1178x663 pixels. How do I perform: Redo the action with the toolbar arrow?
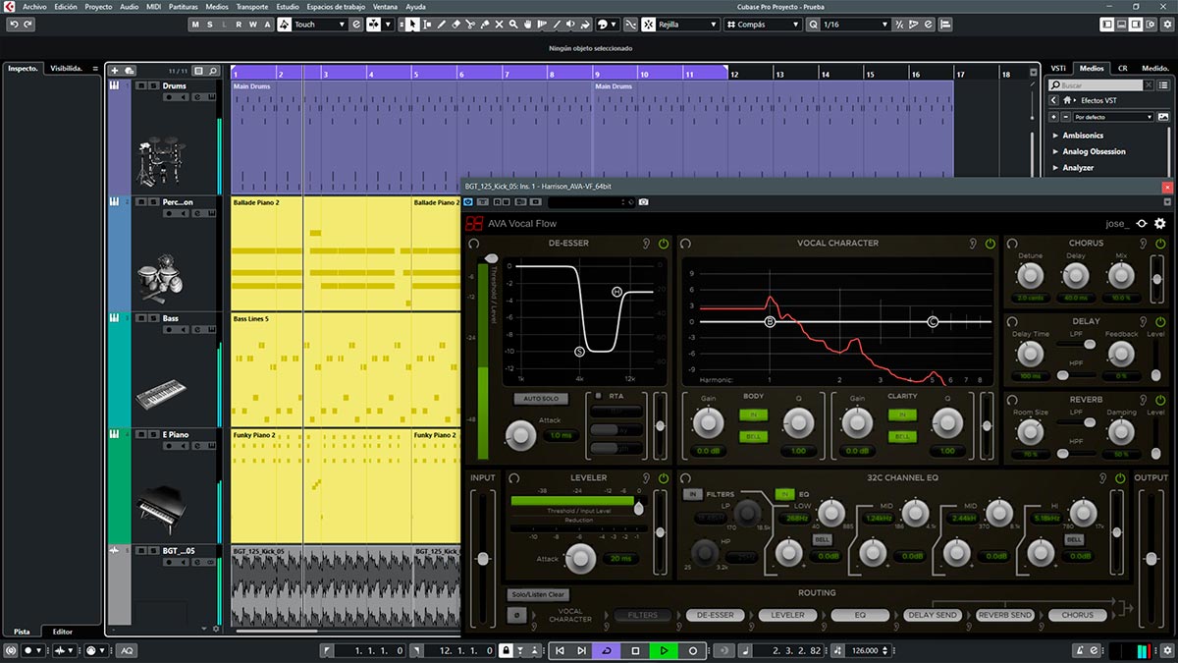tap(29, 24)
